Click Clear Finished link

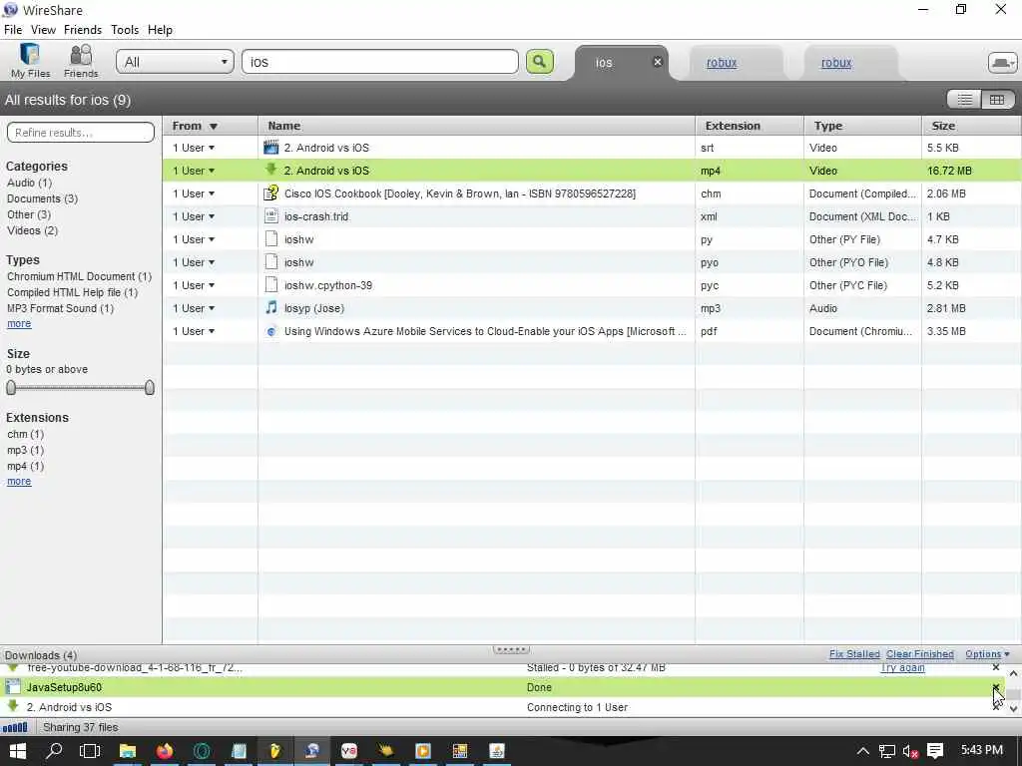(919, 654)
